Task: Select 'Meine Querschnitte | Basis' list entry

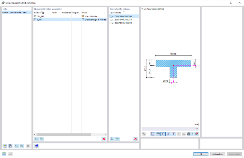Action: (16, 12)
